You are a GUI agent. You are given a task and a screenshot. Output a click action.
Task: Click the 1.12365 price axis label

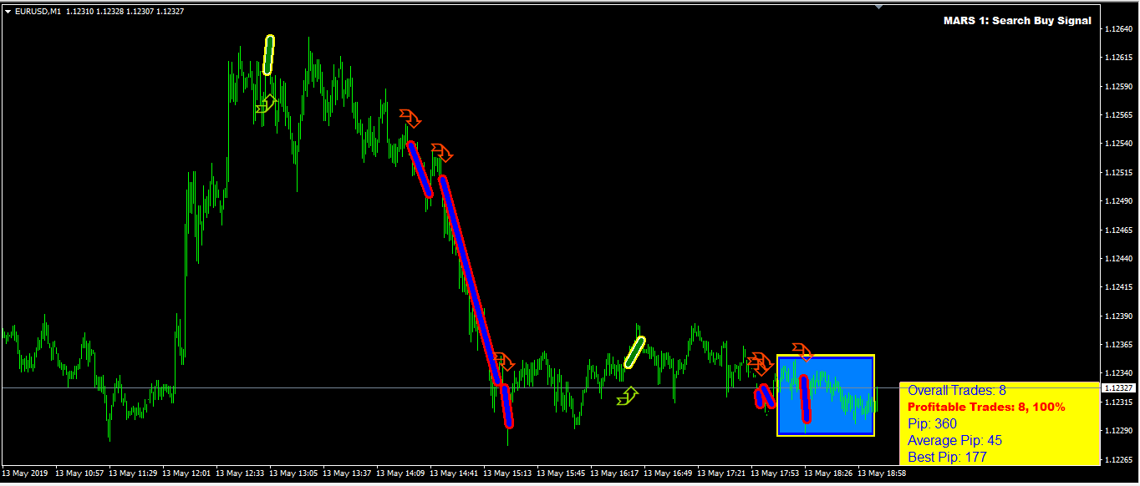[x=1118, y=345]
